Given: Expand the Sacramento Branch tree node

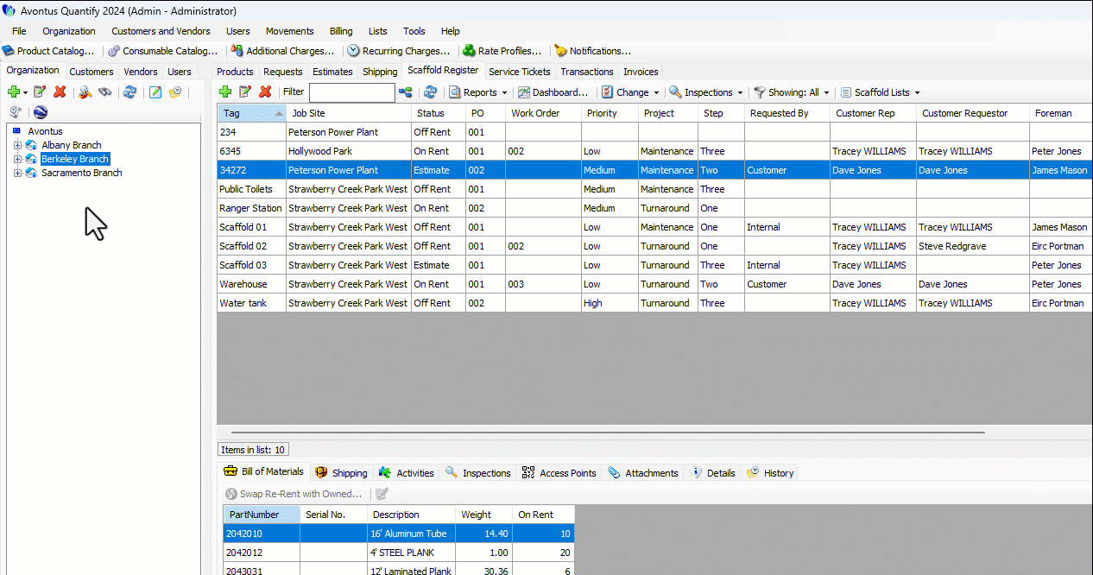Looking at the screenshot, I should pos(17,173).
